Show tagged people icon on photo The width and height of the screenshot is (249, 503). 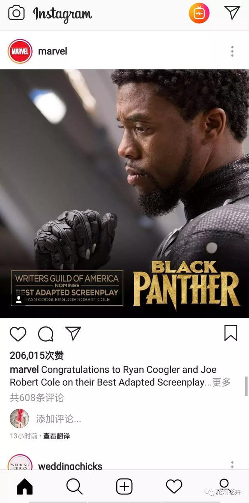(18, 299)
